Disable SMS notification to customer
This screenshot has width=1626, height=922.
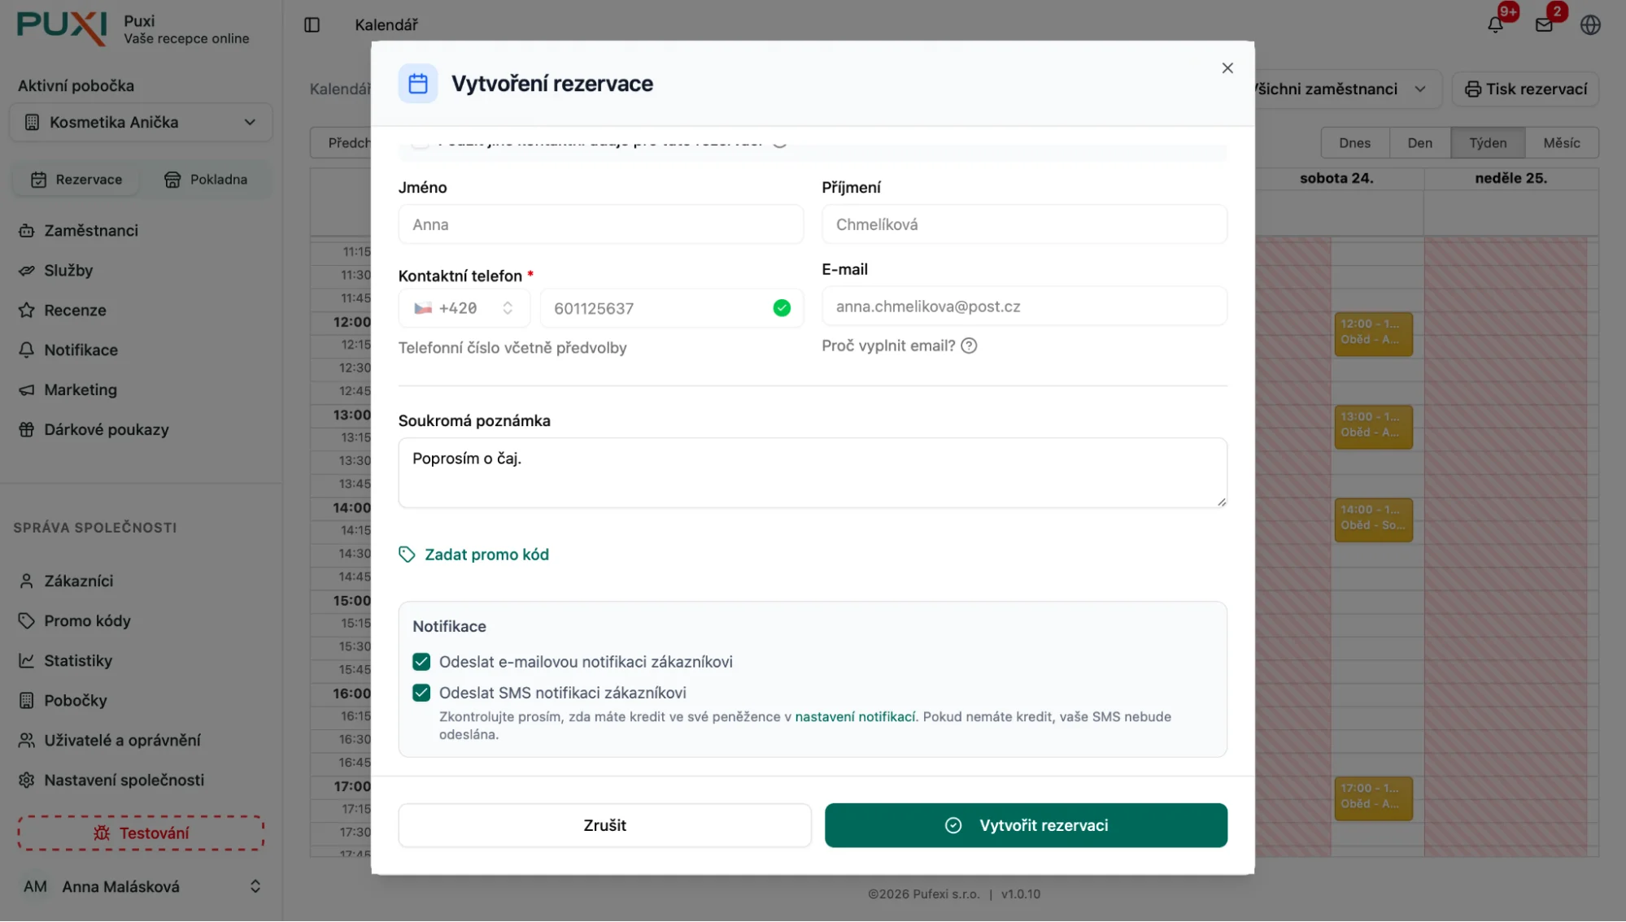(421, 692)
